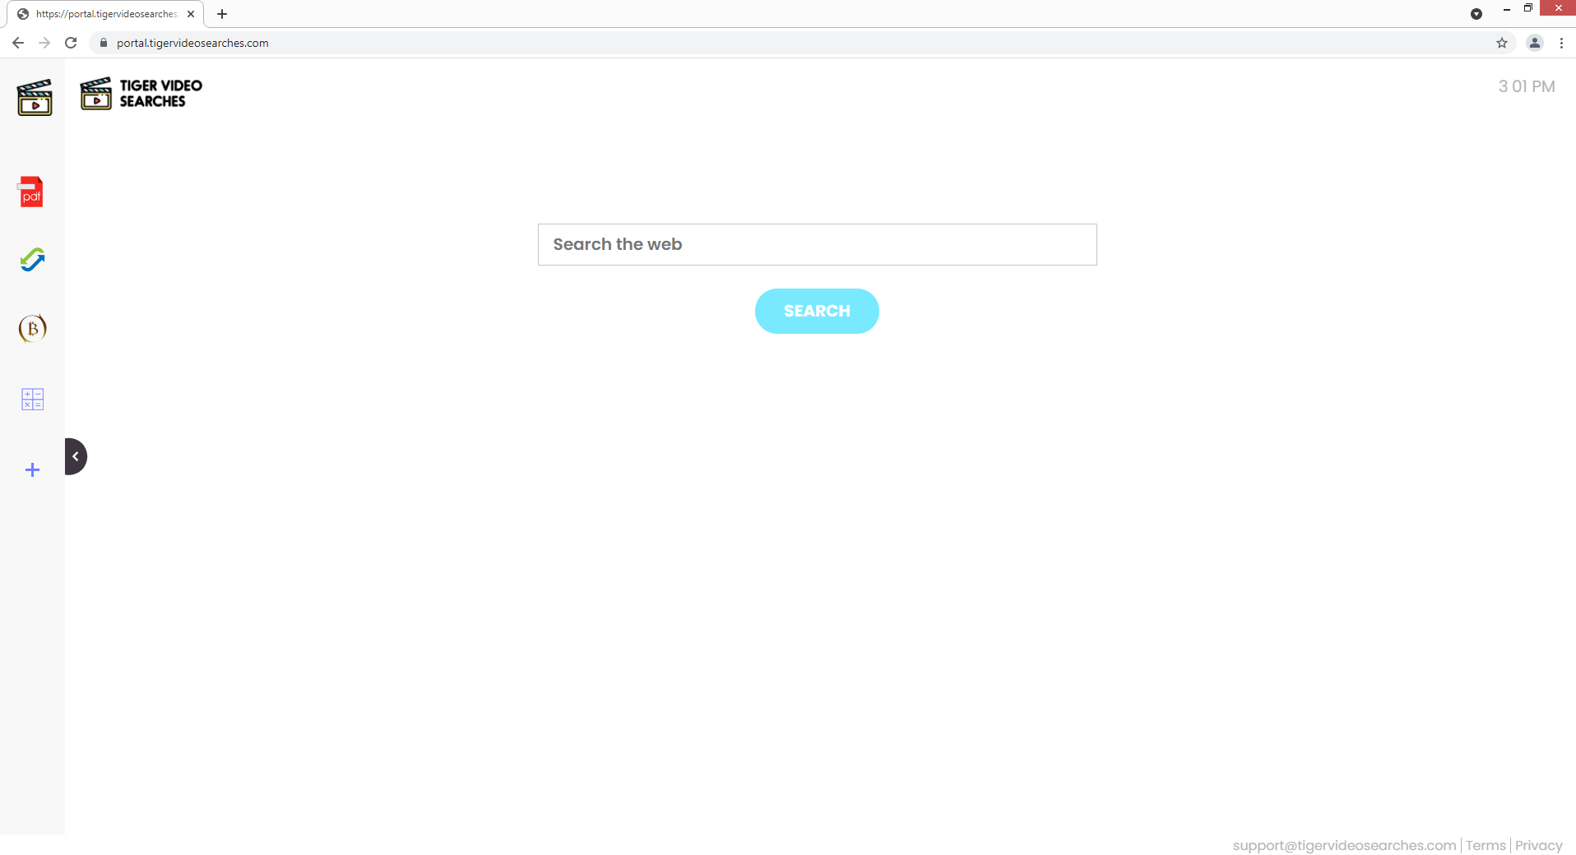Collapse the sidebar with the arrow handle

click(76, 456)
